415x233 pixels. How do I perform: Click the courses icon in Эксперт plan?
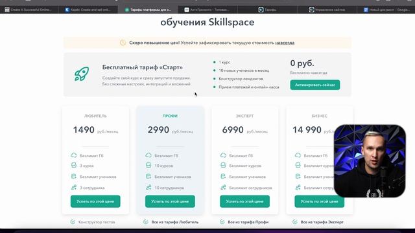tap(223, 166)
